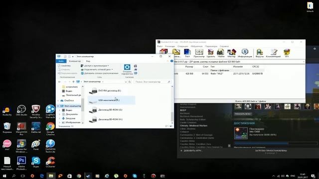The image size is (319, 179).
Task: Sort WinRAR list by Изменён column
Action: click(238, 67)
